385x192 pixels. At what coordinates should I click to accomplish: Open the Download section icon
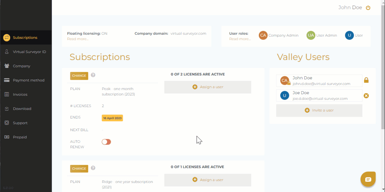6,108
